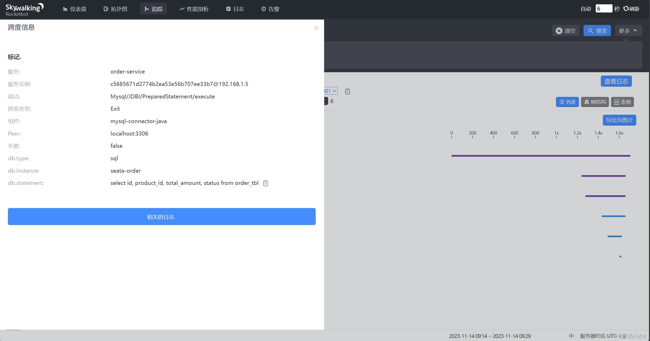Copy the trace ID
The height and width of the screenshot is (341, 650).
[x=348, y=91]
